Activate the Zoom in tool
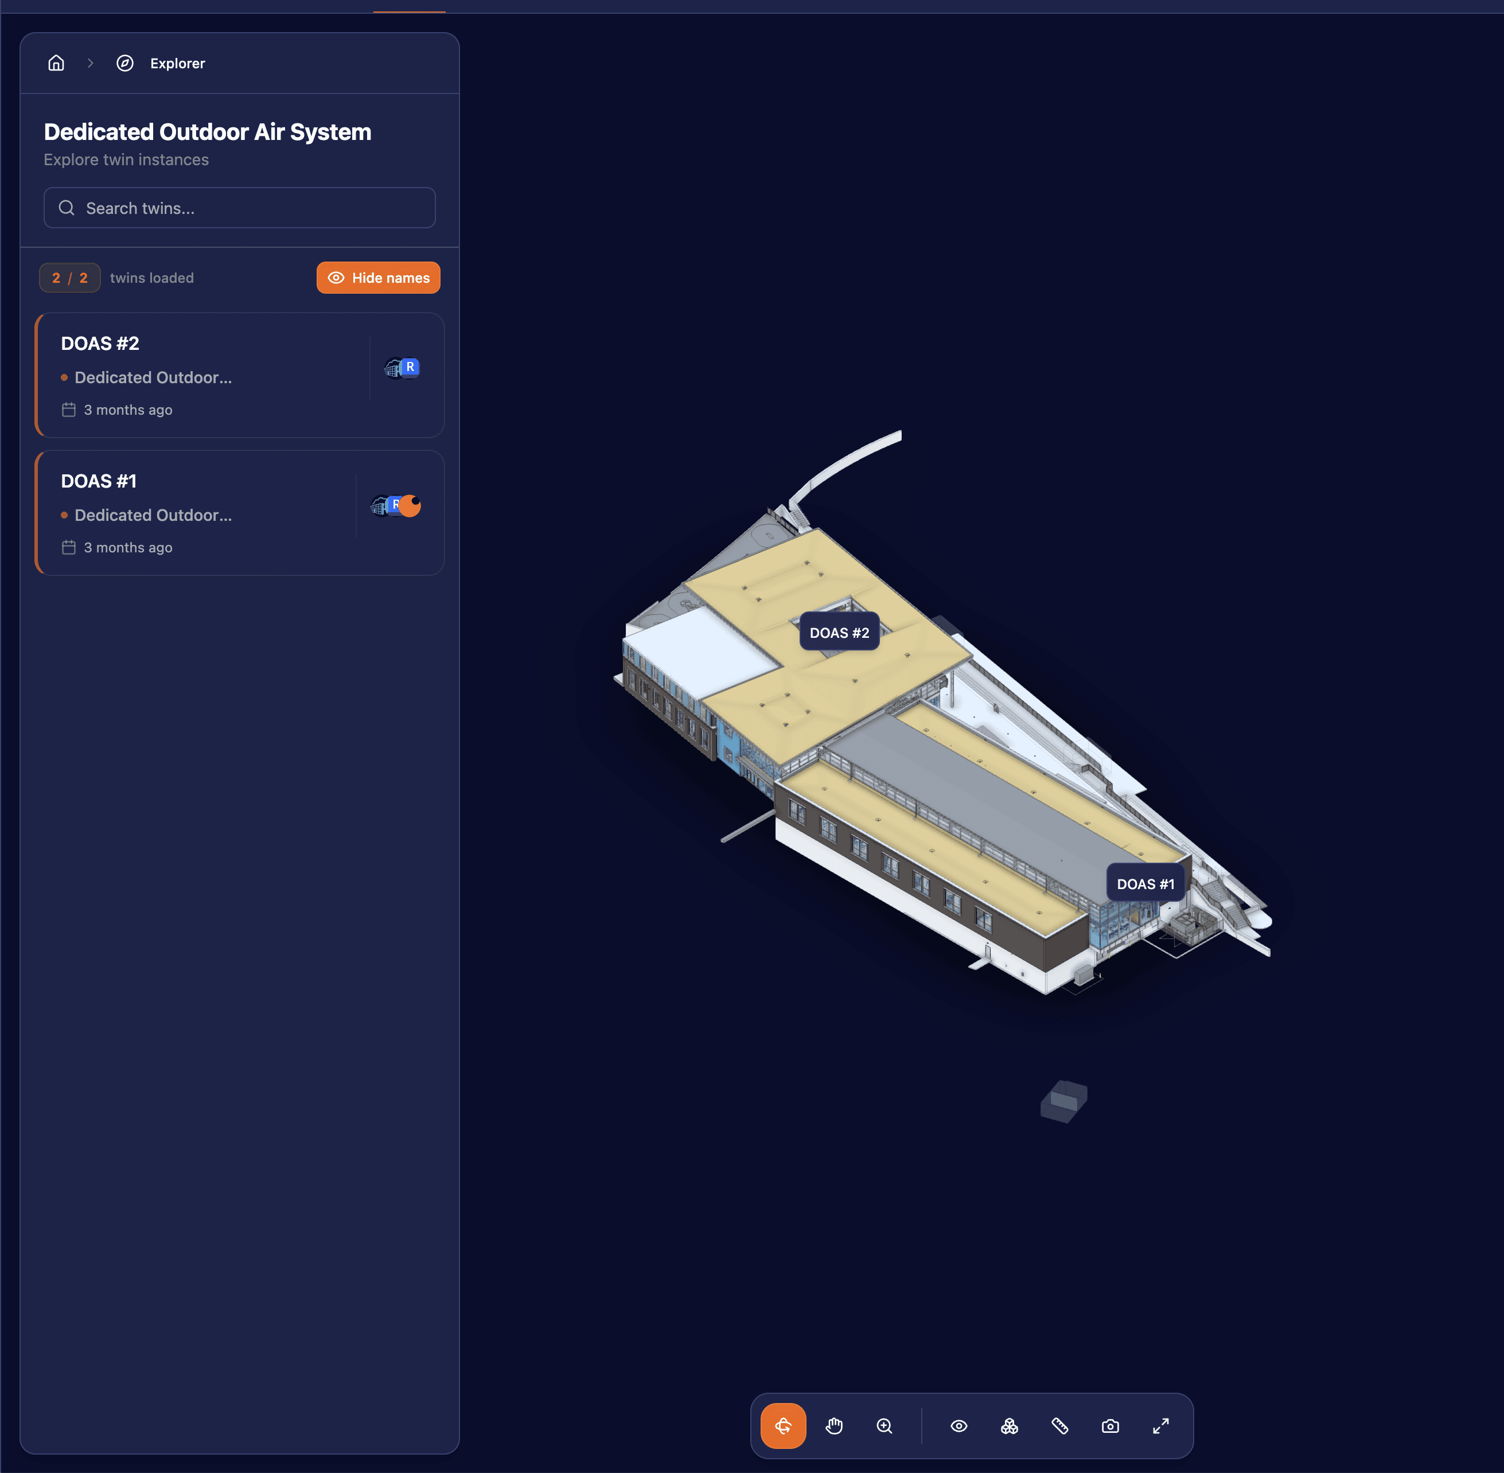The height and width of the screenshot is (1473, 1504). pos(885,1426)
